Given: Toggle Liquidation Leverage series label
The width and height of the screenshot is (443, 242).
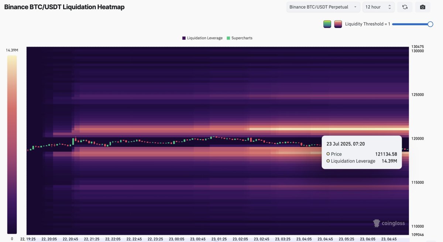Looking at the screenshot, I should [205, 38].
